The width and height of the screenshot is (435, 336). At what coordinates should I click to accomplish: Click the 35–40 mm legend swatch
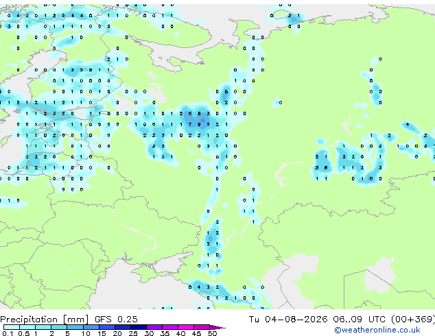coord(170,327)
